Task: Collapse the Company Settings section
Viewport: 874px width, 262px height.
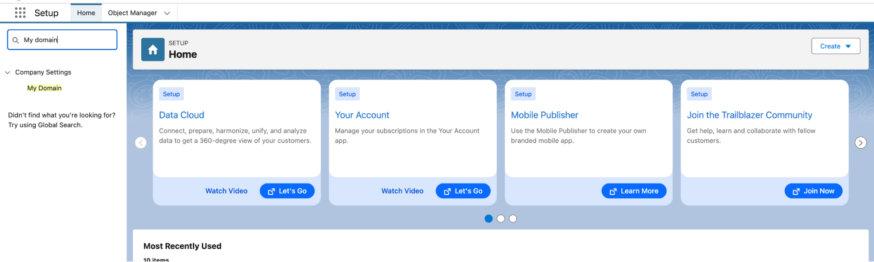Action: pyautogui.click(x=7, y=72)
